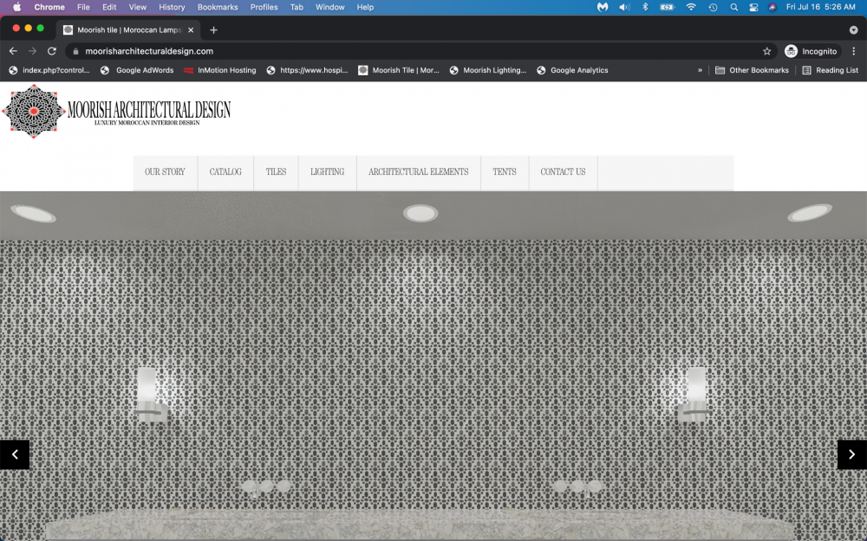Open the Tiles navigation menu item
The height and width of the screenshot is (541, 867).
click(x=276, y=172)
